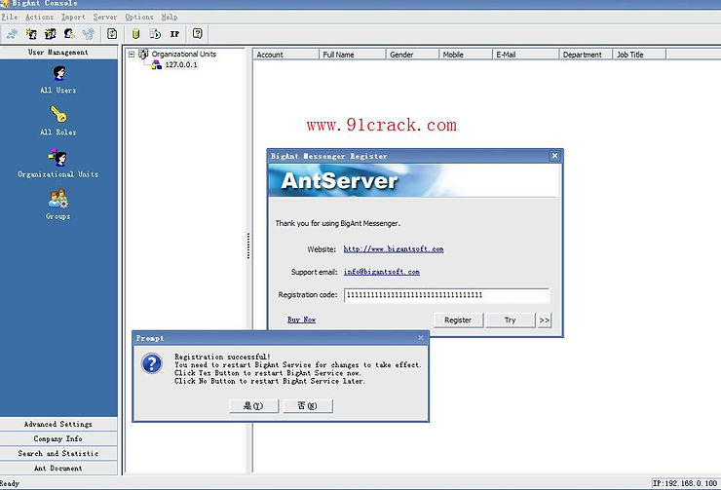The image size is (721, 490).
Task: Click the yellow database cylinder toolbar icon
Action: [x=136, y=33]
